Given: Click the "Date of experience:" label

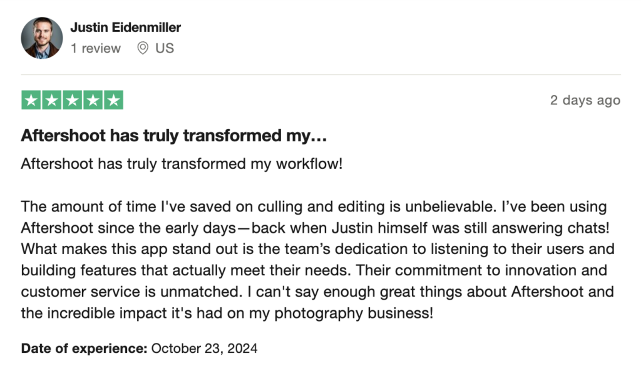Looking at the screenshot, I should (85, 348).
